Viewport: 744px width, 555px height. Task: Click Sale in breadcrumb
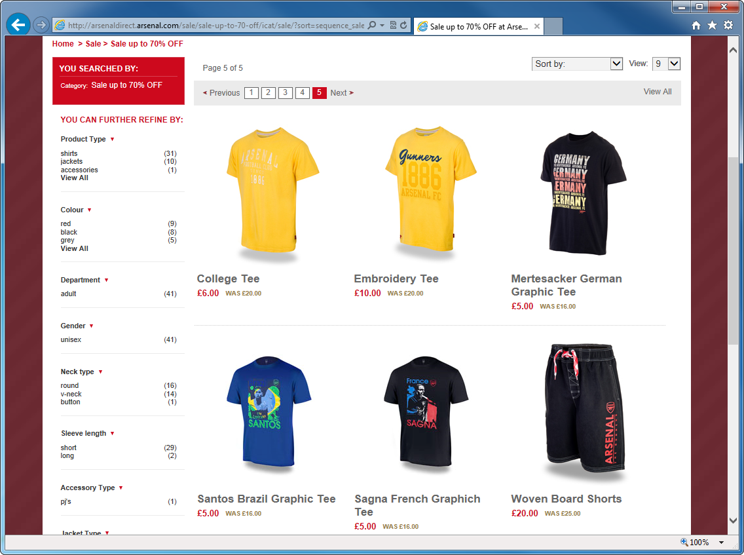(93, 44)
